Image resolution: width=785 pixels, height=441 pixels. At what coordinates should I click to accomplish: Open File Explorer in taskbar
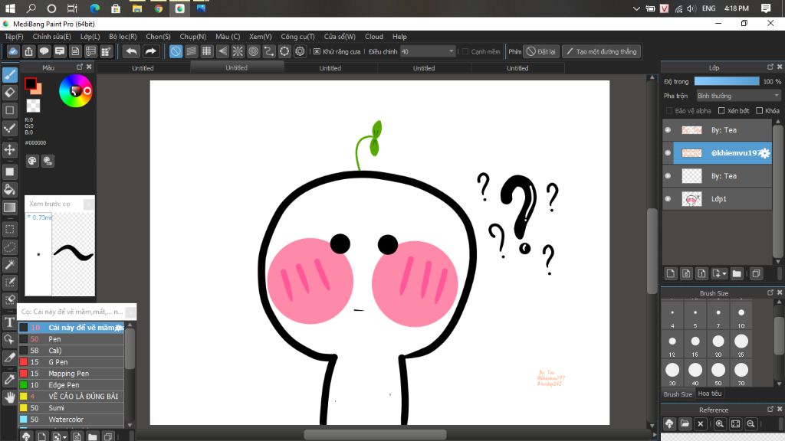coord(136,8)
